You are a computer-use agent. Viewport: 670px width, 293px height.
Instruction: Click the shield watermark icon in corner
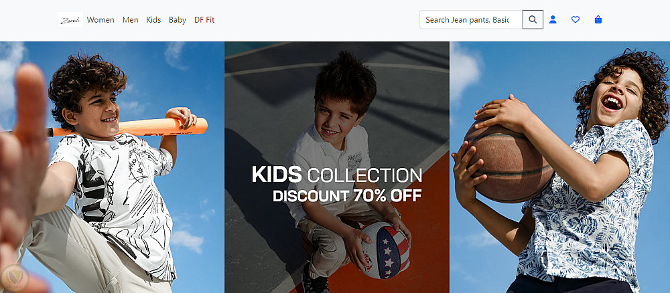point(15,279)
